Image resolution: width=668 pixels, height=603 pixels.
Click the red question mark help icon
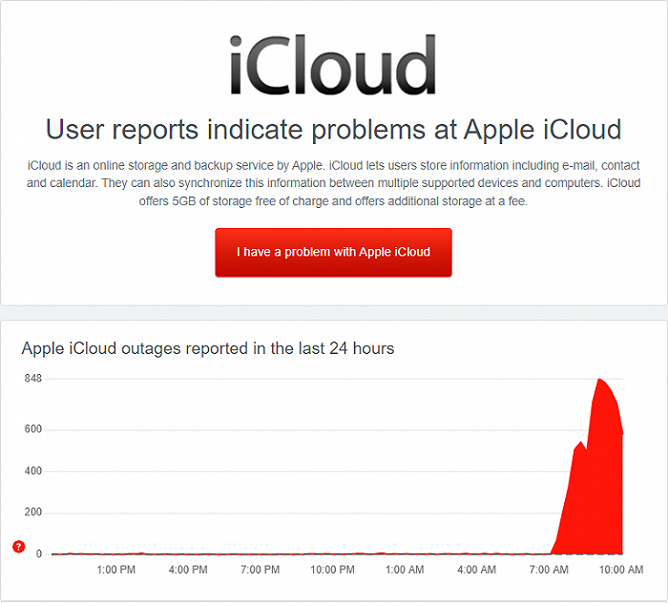coord(18,547)
